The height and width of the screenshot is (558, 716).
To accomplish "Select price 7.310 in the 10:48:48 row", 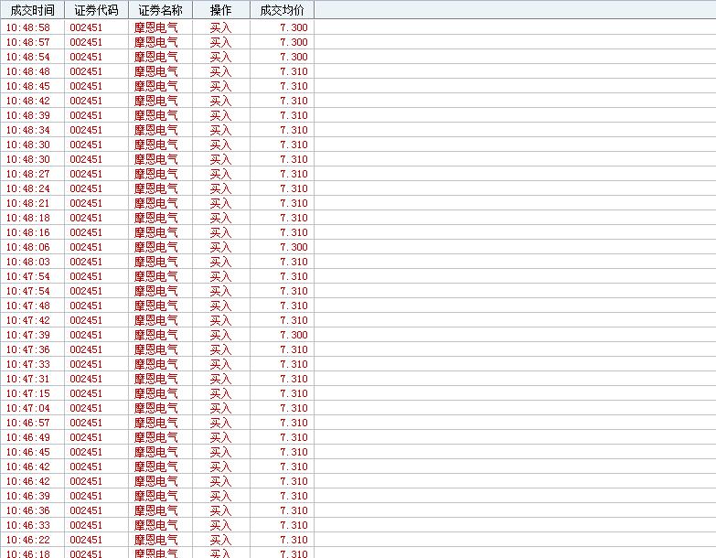I will (294, 71).
